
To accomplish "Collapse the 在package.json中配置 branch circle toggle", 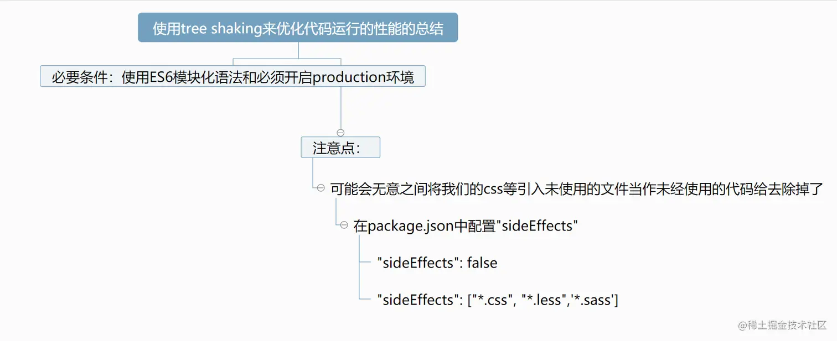I will tap(344, 225).
